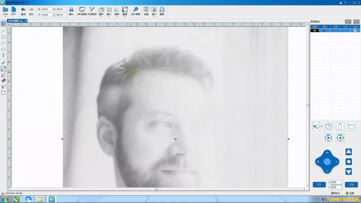The width and height of the screenshot is (361, 203).
Task: Click the Undo arrow in toolbar
Action: [x=23, y=10]
